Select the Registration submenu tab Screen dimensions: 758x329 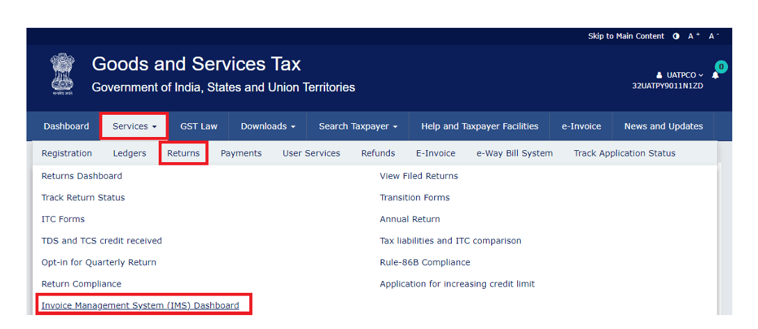pos(67,153)
